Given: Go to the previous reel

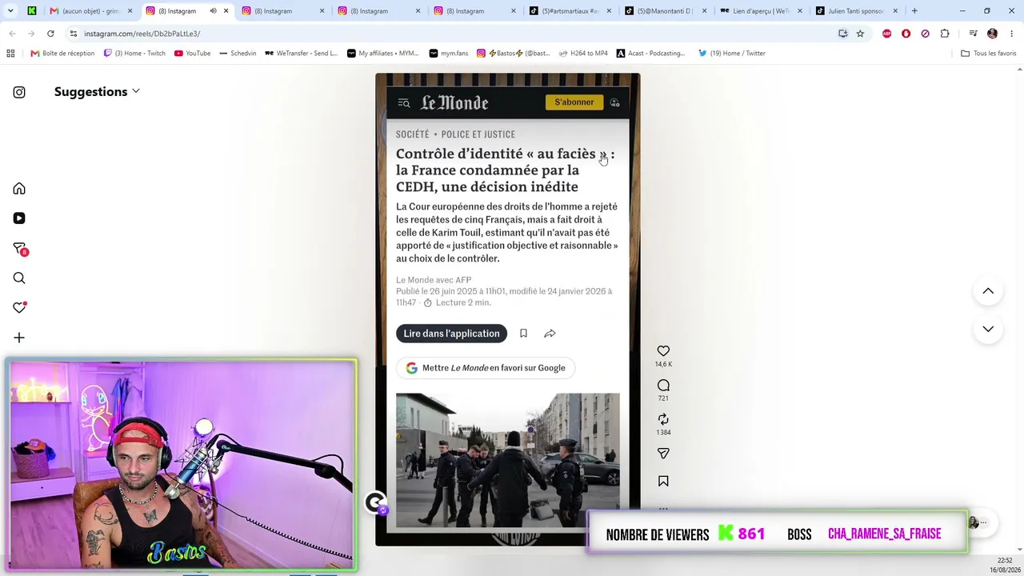Looking at the screenshot, I should [988, 291].
